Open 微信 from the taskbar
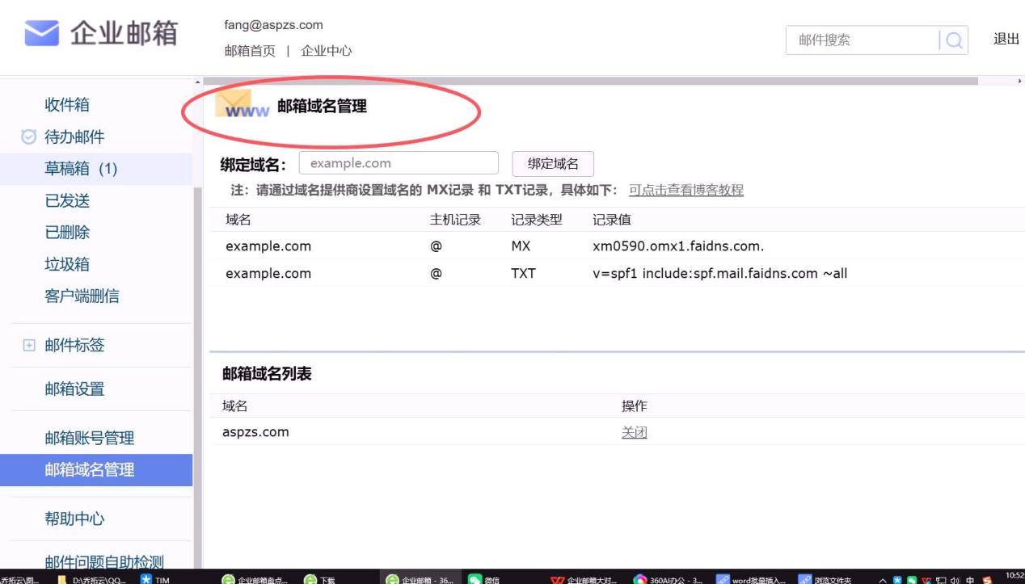The width and height of the screenshot is (1025, 584). click(483, 579)
